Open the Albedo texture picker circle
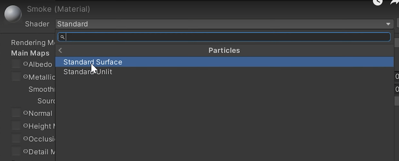This screenshot has width=399, height=161. 26,64
